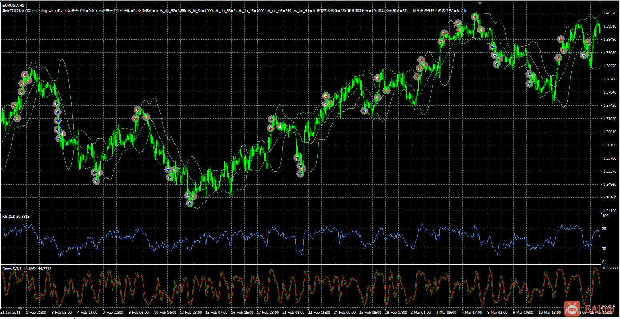
Task: Click the EURUSD,H1 chart symbol label
Action: click(13, 5)
